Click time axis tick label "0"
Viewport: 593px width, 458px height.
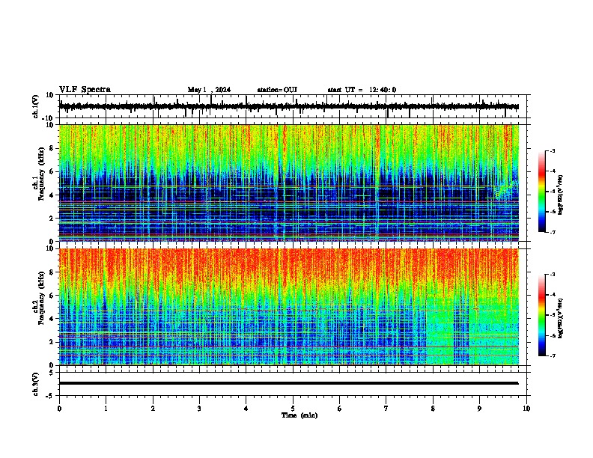pos(59,409)
